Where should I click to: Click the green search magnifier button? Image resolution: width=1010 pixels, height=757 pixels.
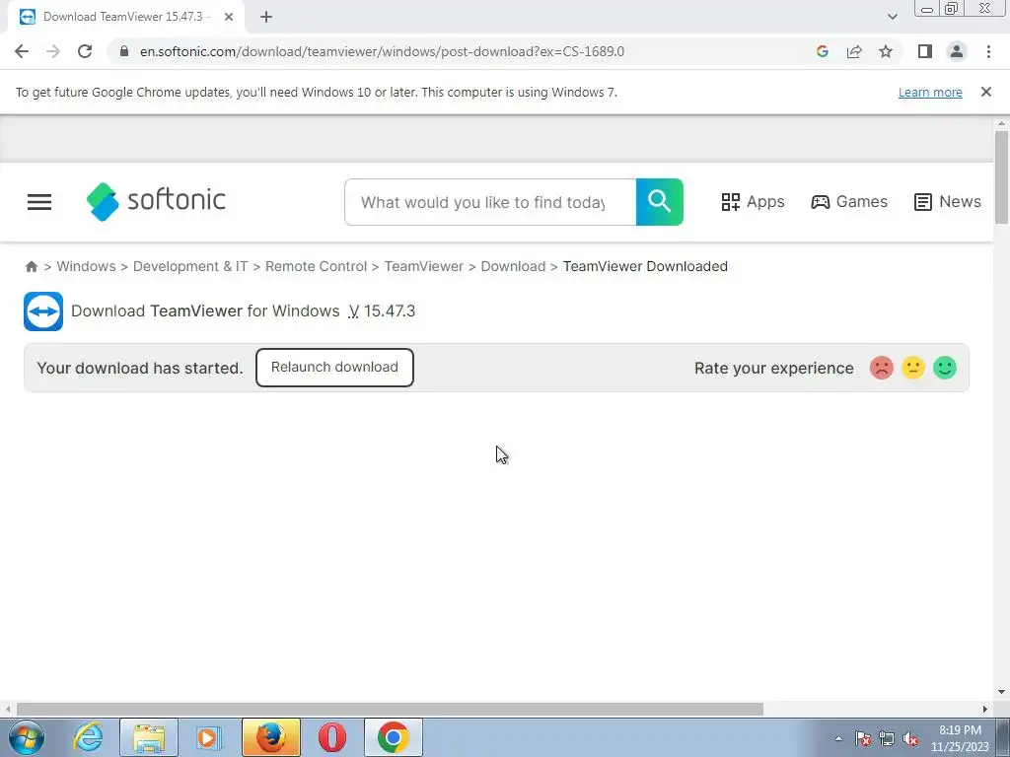pos(660,202)
